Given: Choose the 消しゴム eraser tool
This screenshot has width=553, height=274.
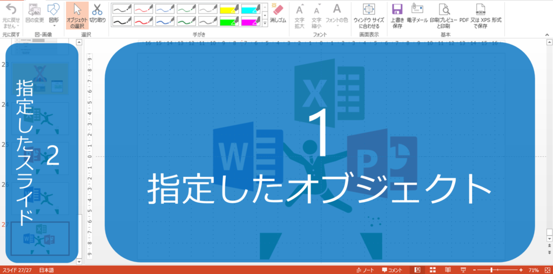Looking at the screenshot, I should 278,14.
